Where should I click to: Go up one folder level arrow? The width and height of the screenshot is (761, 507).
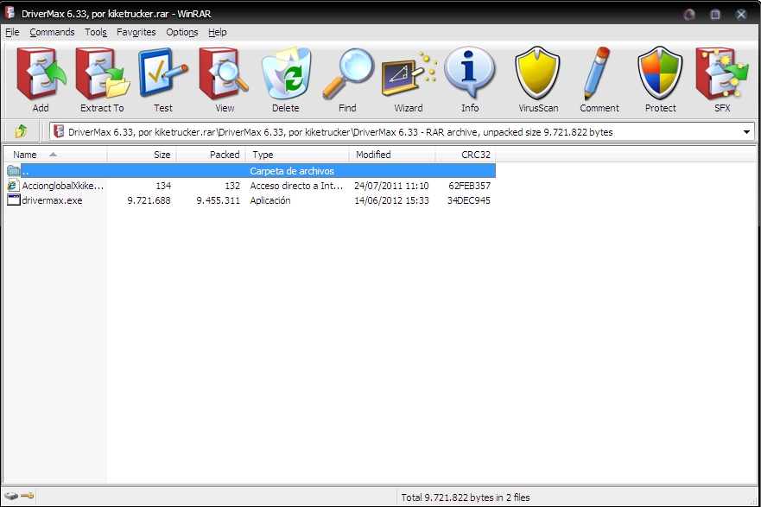[21, 131]
